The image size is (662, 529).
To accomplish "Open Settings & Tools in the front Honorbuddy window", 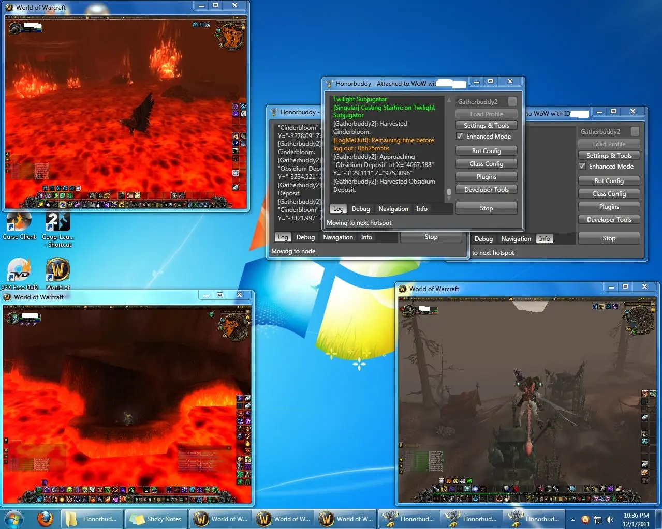I will point(486,126).
